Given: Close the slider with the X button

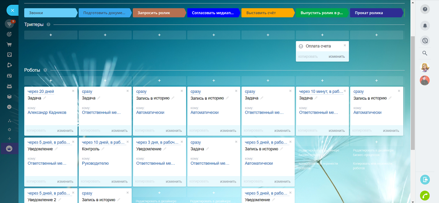Looking at the screenshot, I should pos(12,10).
